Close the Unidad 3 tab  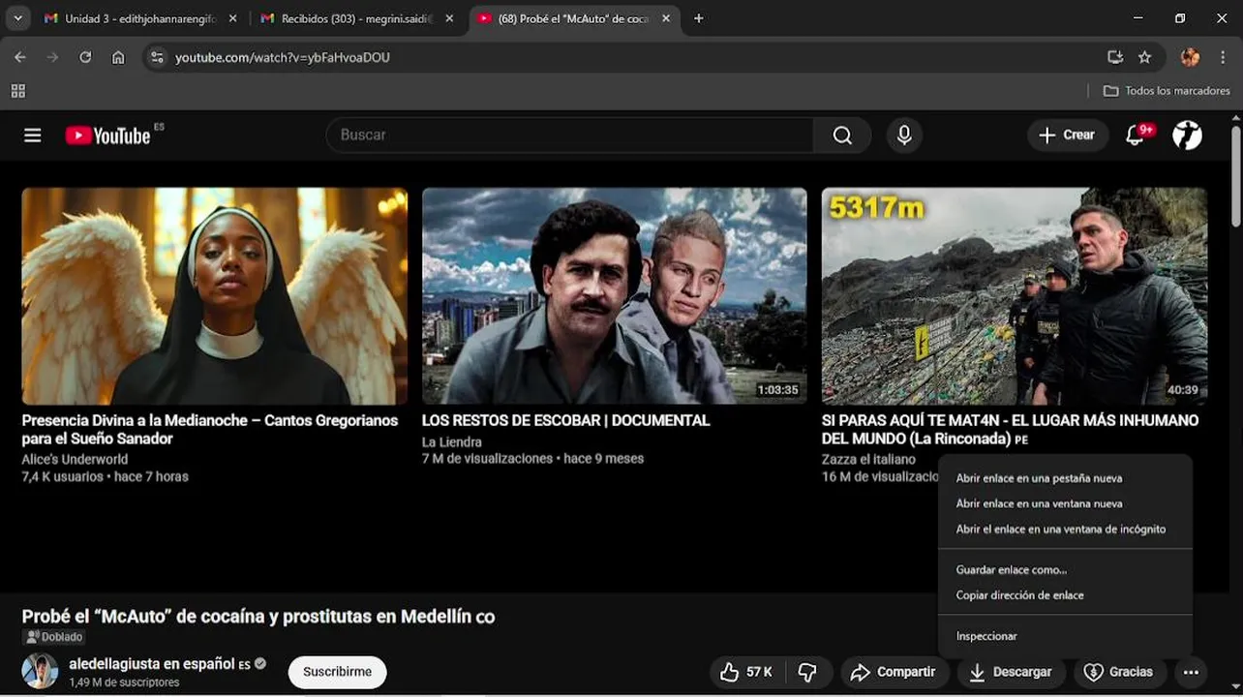(x=232, y=18)
